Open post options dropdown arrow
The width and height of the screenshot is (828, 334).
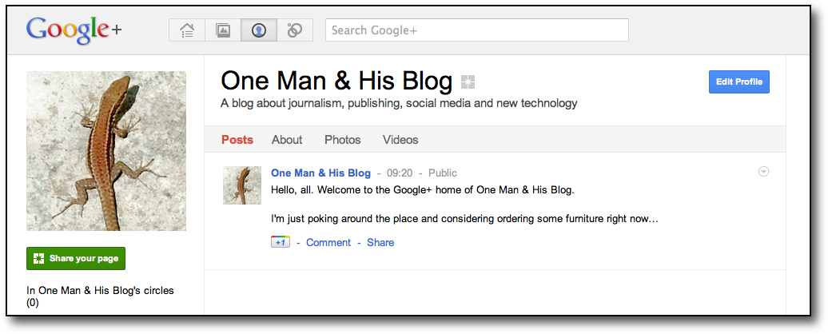(763, 171)
